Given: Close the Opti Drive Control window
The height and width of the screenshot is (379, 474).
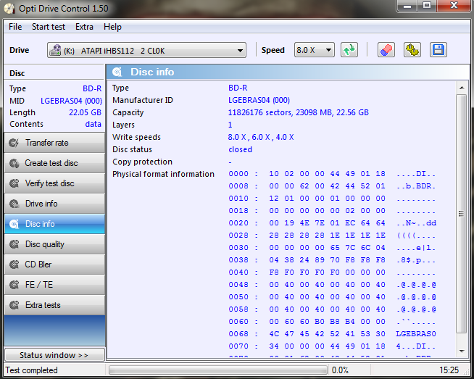Looking at the screenshot, I should pyautogui.click(x=453, y=6).
